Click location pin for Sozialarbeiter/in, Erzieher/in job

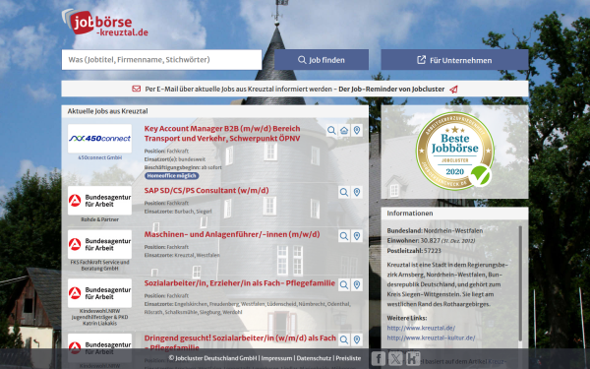[x=357, y=284]
